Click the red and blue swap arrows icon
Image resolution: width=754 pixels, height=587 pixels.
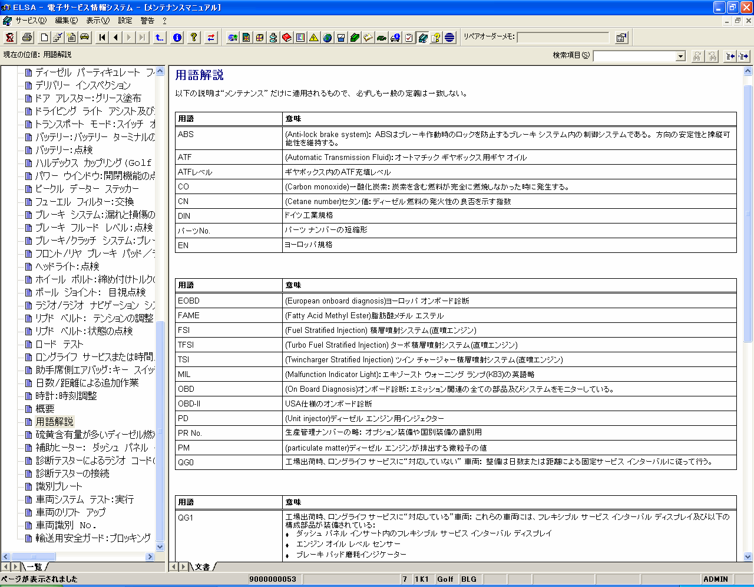pos(211,38)
